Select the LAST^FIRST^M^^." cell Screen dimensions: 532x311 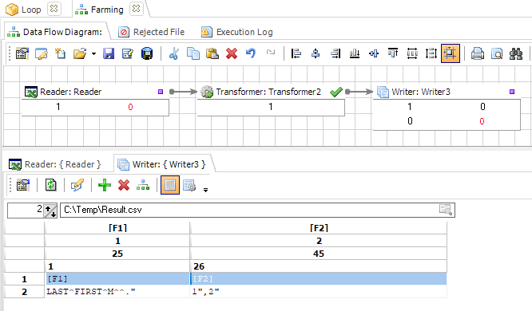(117, 292)
